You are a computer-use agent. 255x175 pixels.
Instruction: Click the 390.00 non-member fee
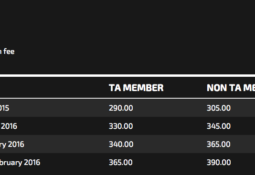[x=219, y=163]
